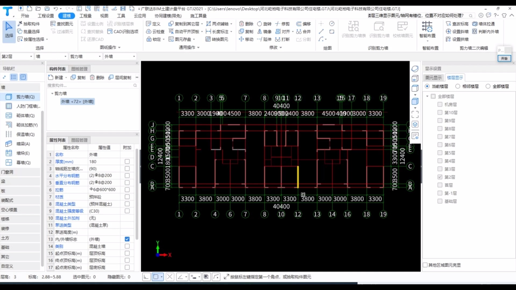Image resolution: width=516 pixels, height=290 pixels.
Task: Check the 基础层 checkbox
Action: tap(440, 201)
